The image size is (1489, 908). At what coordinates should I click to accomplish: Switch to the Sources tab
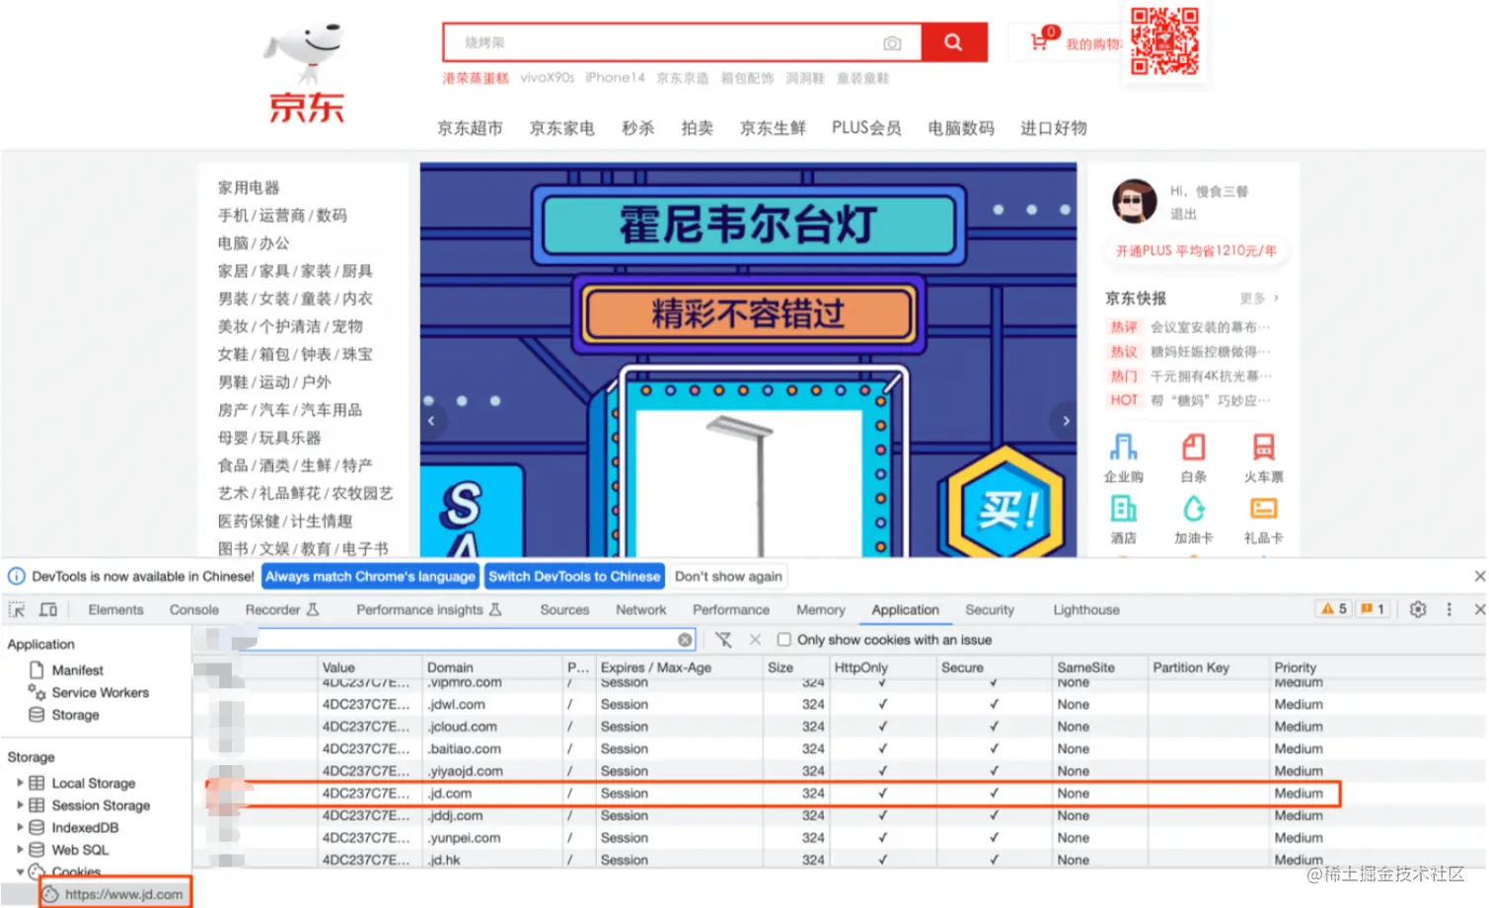[x=564, y=610]
